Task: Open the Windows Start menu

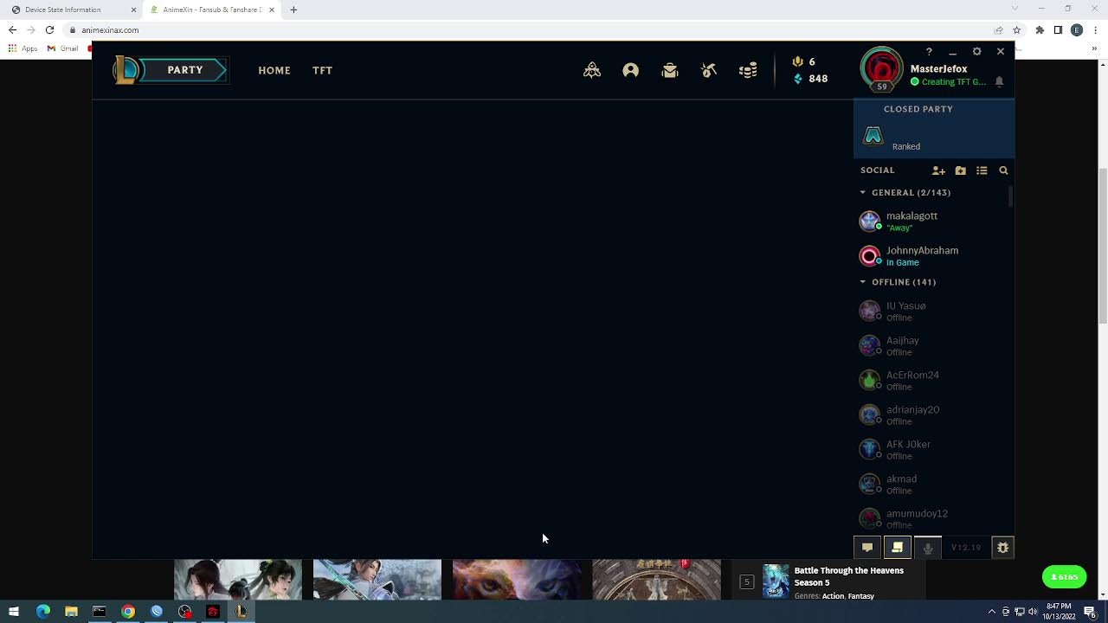Action: pos(15,612)
